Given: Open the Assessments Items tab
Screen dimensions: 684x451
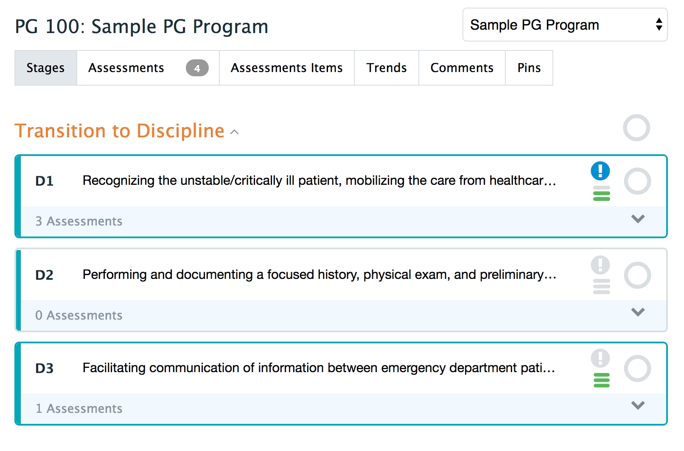Looking at the screenshot, I should pyautogui.click(x=286, y=68).
